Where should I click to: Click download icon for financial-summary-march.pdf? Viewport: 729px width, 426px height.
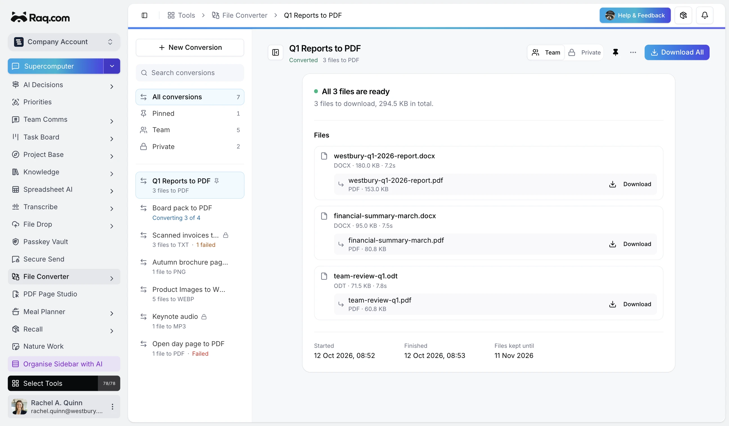coord(612,244)
